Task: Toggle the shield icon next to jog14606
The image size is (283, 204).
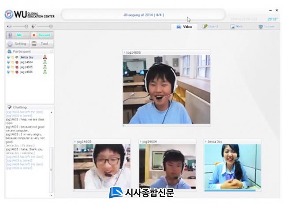Action: point(8,72)
